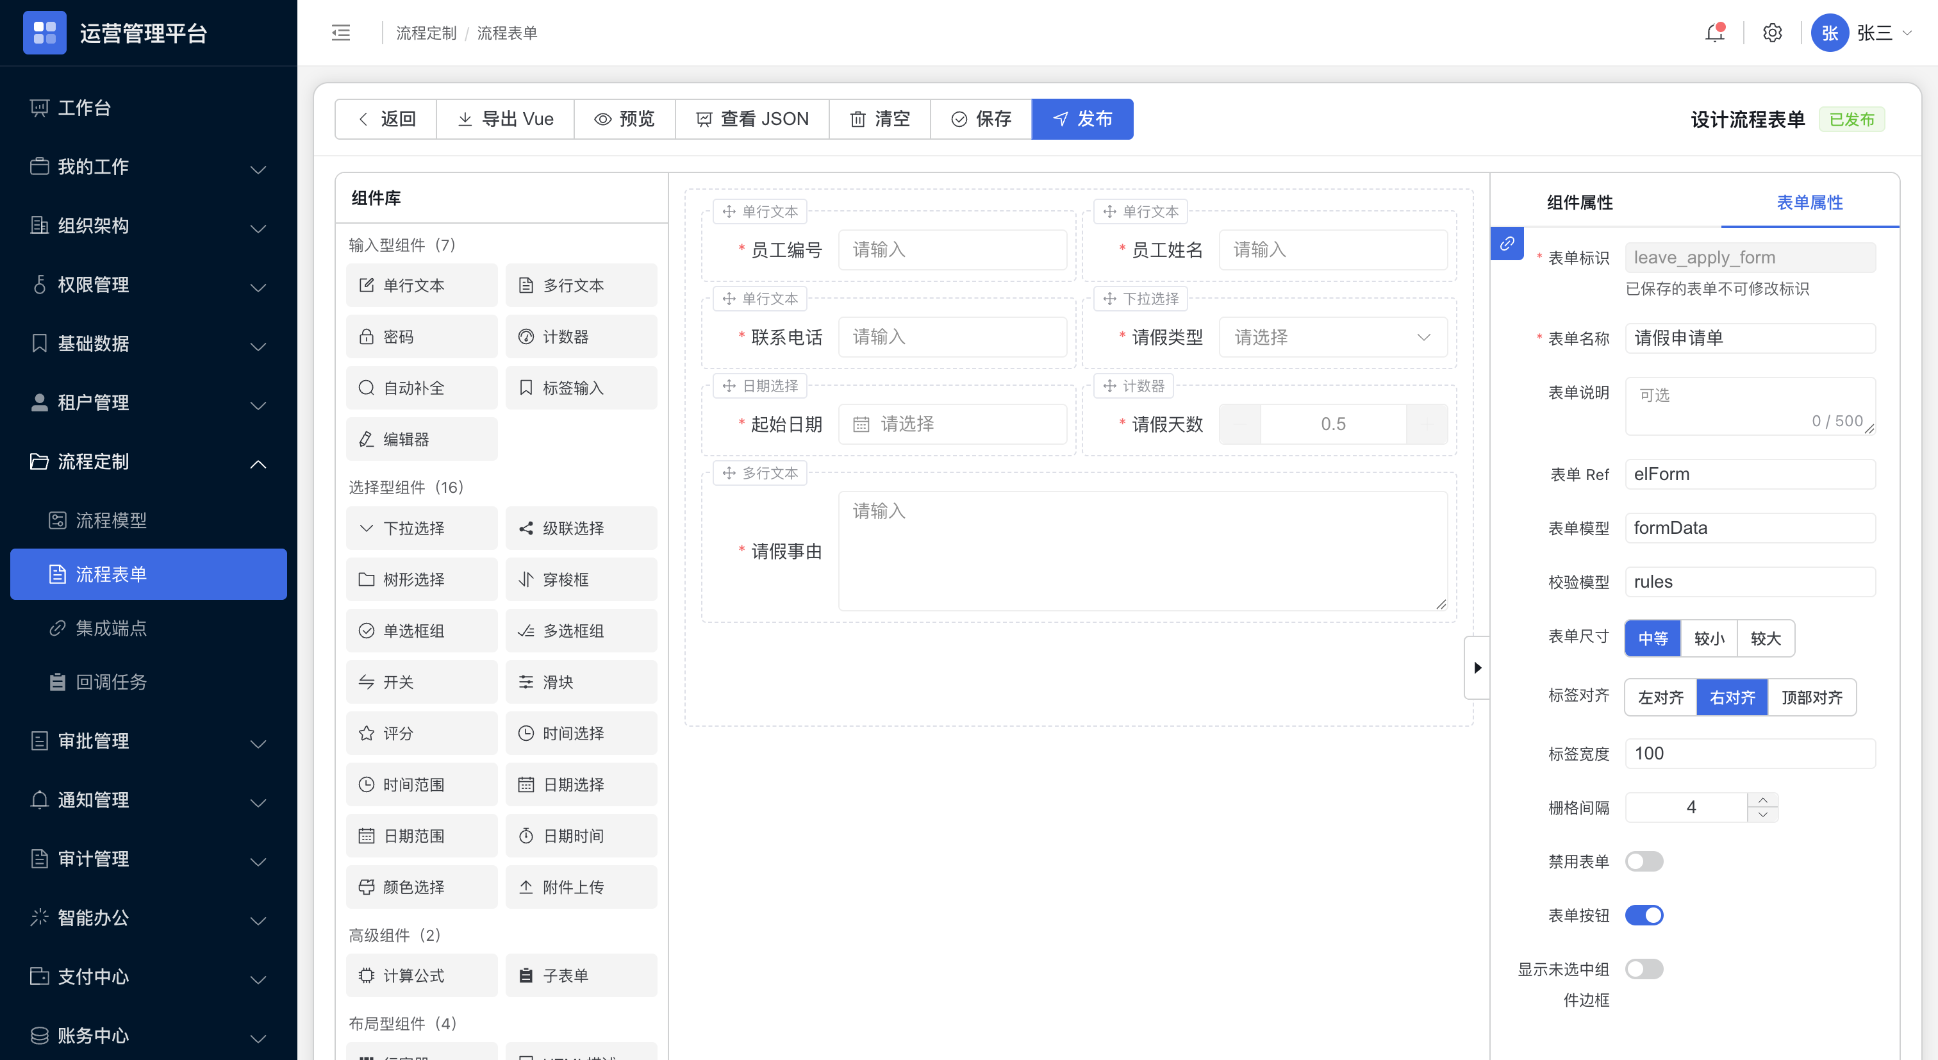This screenshot has width=1938, height=1060.
Task: Click the 返回 button
Action: 386,119
